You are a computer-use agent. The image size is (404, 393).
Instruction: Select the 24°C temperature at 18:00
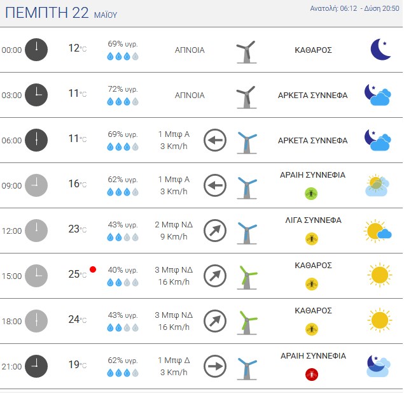coord(77,320)
